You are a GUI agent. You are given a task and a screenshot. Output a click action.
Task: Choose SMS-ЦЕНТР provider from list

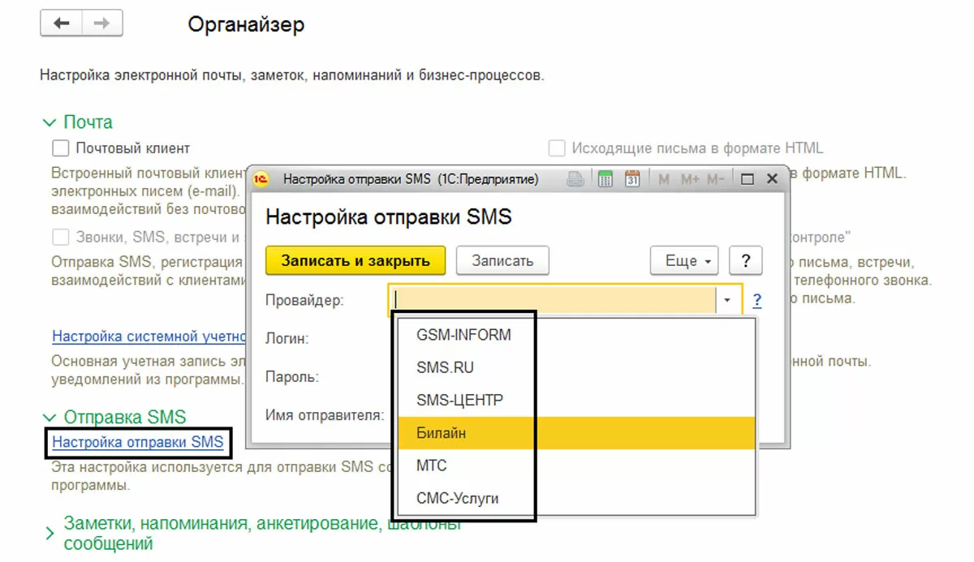coord(576,400)
